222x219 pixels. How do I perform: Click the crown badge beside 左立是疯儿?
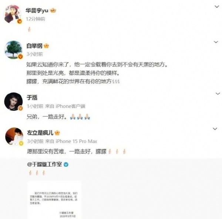[57, 133]
